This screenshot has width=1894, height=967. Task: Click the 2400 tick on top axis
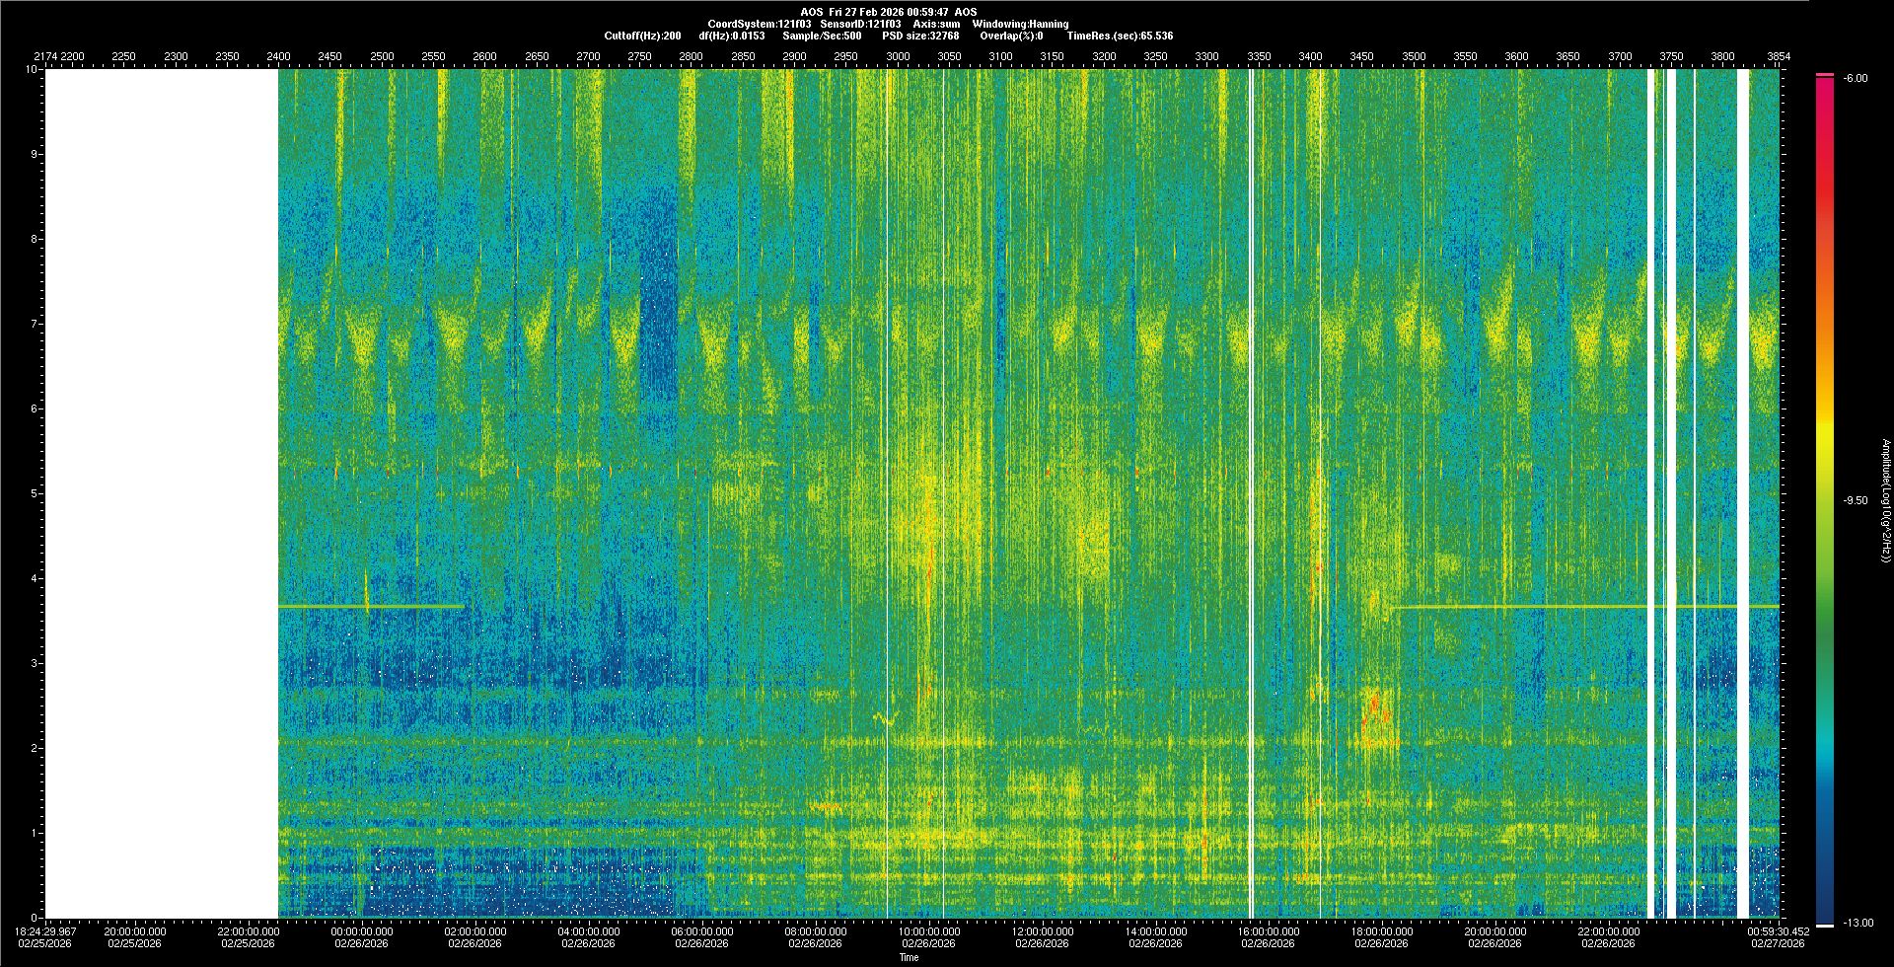point(278,56)
